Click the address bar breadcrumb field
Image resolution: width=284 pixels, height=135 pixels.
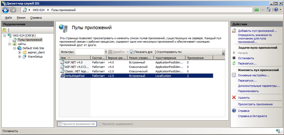[x=137, y=10]
